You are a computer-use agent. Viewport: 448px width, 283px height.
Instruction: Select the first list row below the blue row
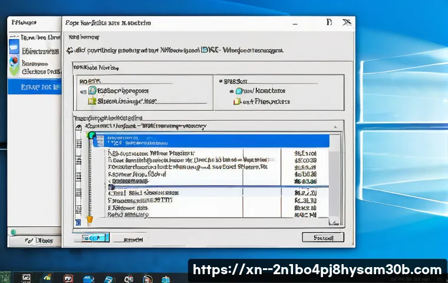click(x=212, y=153)
